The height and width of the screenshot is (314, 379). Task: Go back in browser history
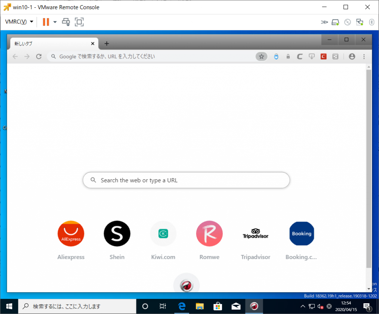15,57
